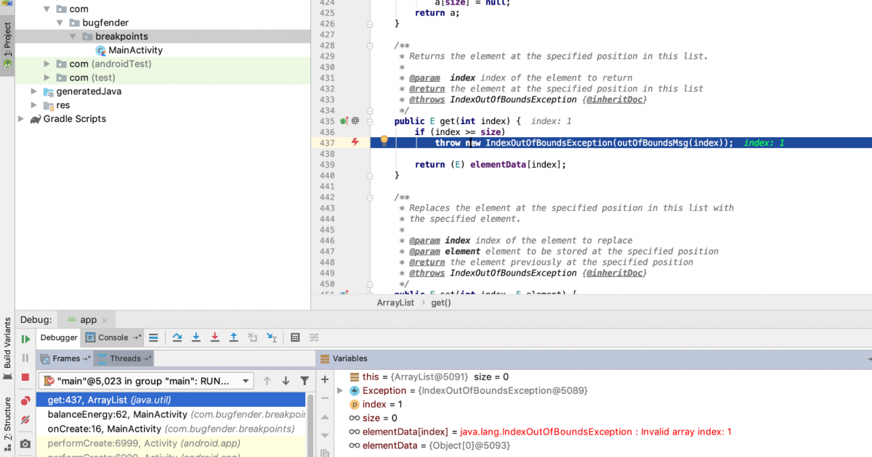Collapse the bugfender package folder
872x457 pixels.
(x=60, y=23)
